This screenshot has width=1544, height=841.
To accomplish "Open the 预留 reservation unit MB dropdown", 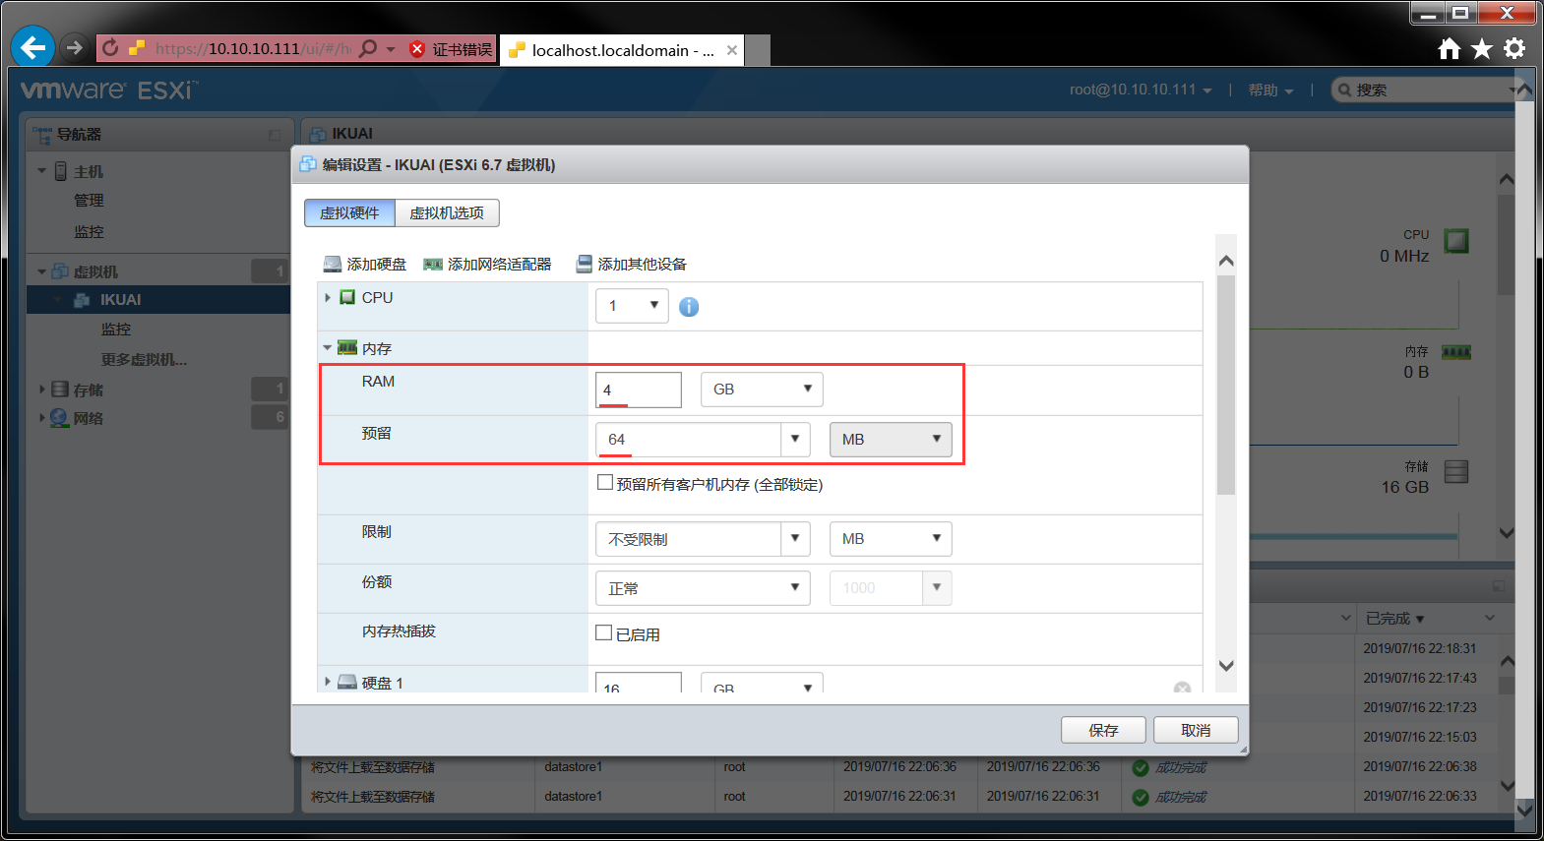I will pyautogui.click(x=891, y=440).
